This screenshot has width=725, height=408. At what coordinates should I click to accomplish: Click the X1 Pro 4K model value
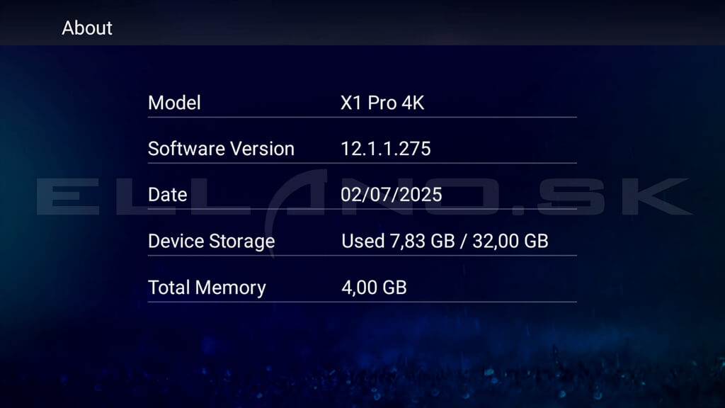tap(382, 103)
